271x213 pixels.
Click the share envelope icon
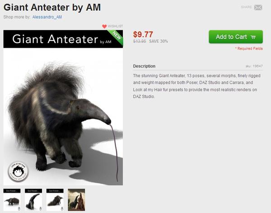tap(258, 7)
